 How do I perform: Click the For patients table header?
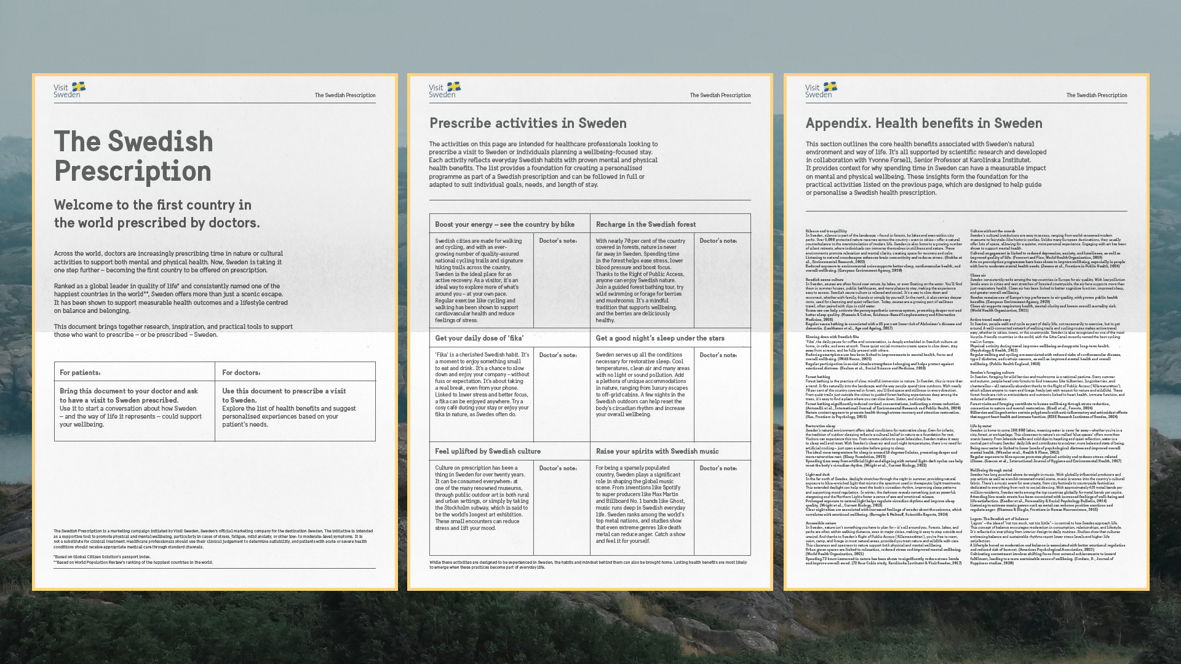[80, 373]
